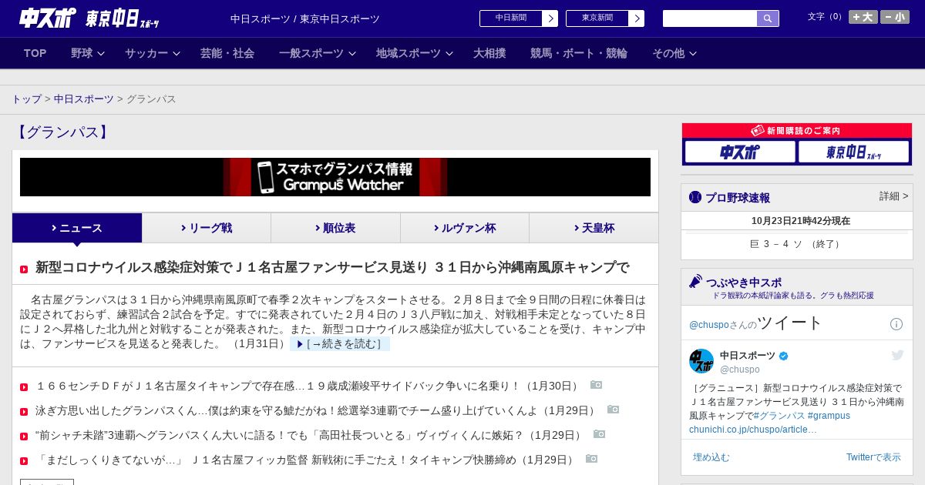Click the Chunichi Sports logo in the header
925x485 pixels.
[48, 18]
